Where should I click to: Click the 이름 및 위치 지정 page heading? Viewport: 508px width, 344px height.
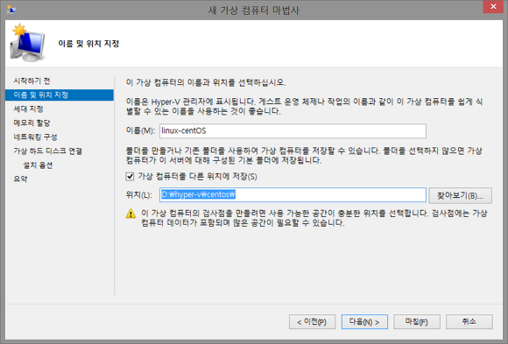88,44
